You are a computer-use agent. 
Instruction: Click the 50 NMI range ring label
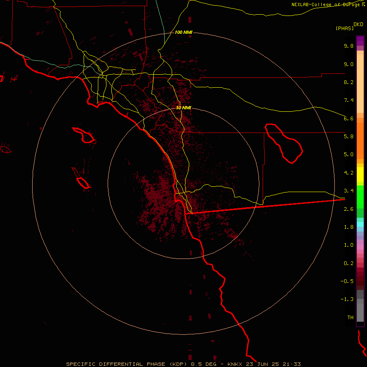[x=183, y=108]
